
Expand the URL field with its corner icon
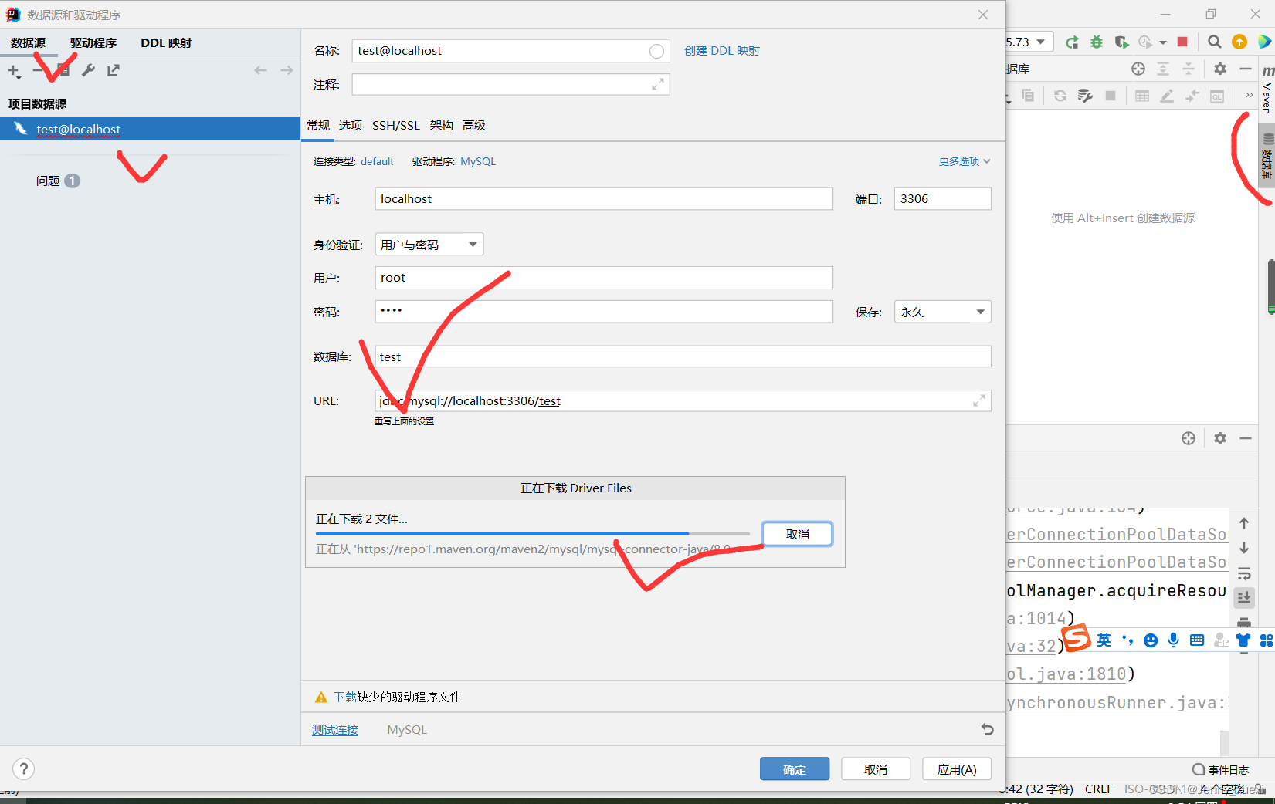tap(978, 400)
